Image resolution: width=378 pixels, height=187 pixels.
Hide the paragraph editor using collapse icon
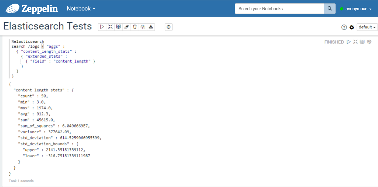coord(355,42)
